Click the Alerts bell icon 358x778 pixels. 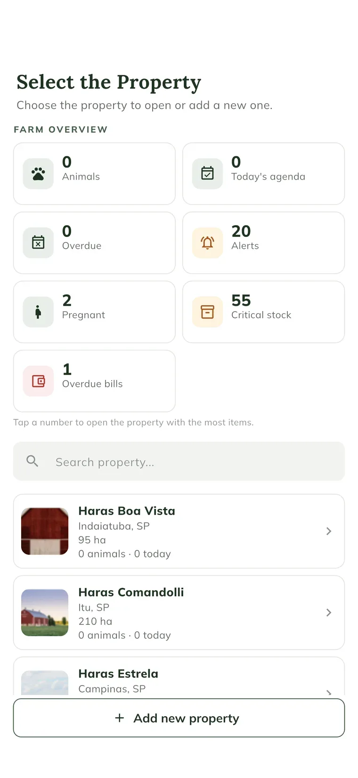pos(207,243)
